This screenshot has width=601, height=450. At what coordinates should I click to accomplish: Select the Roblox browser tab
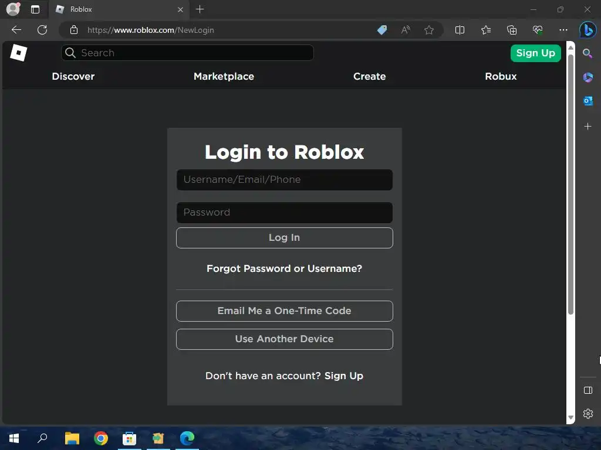pyautogui.click(x=119, y=9)
